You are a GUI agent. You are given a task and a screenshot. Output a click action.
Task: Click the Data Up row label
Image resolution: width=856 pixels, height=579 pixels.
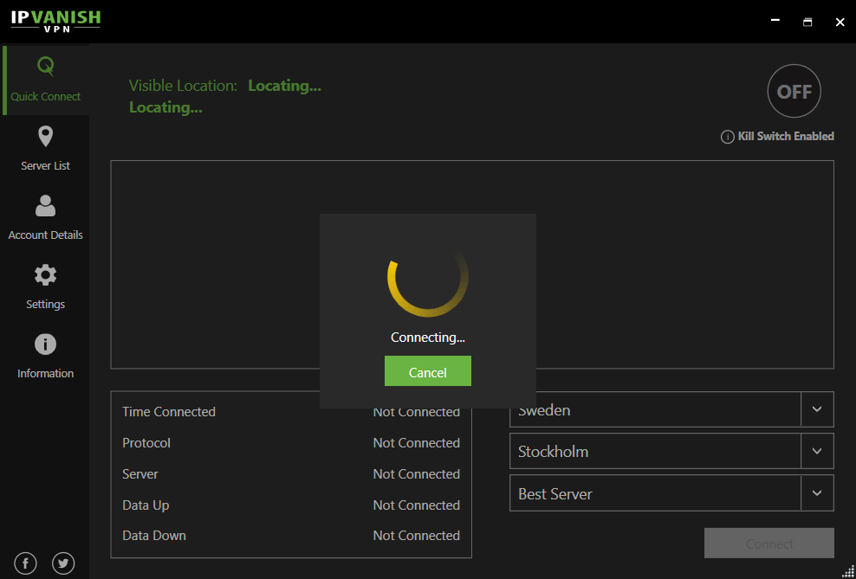[146, 505]
